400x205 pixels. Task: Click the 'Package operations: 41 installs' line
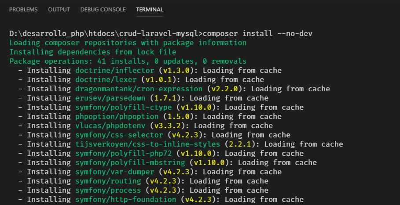tap(128, 61)
